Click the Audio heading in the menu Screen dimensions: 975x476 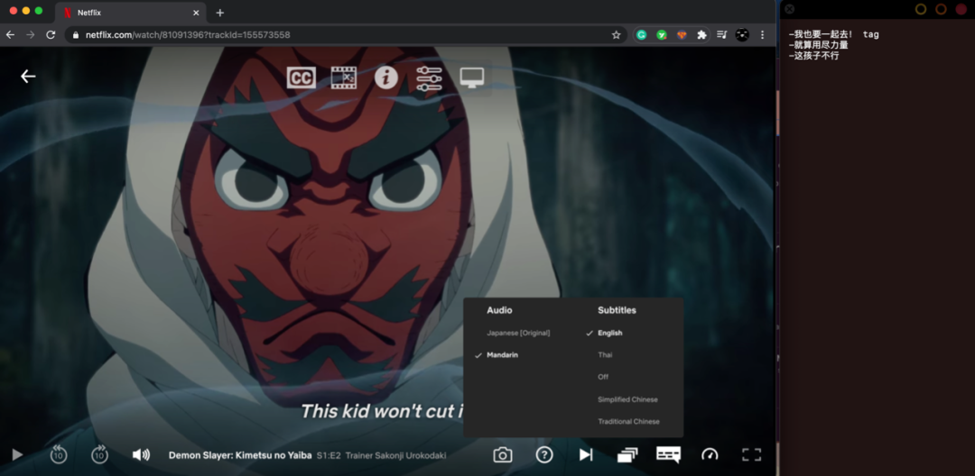click(499, 310)
